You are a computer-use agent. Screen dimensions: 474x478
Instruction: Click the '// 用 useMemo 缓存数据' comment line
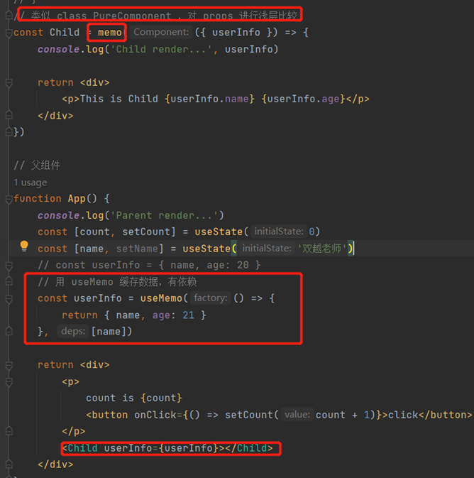tap(117, 282)
